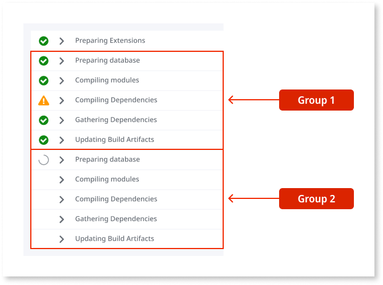
Task: Click the green checkmark beside Gathering Dependencies
Action: [x=43, y=120]
